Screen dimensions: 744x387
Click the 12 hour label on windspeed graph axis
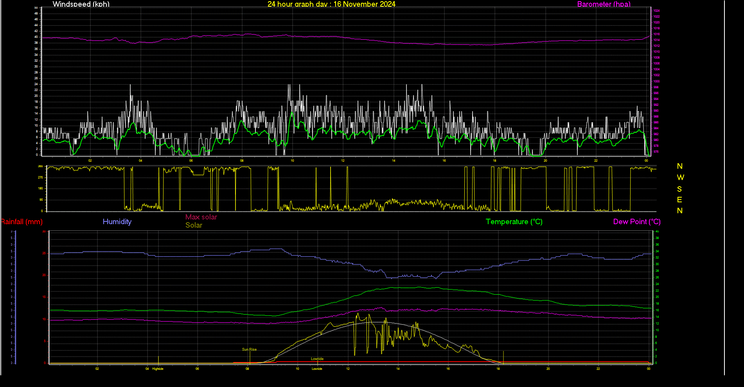pyautogui.click(x=343, y=161)
